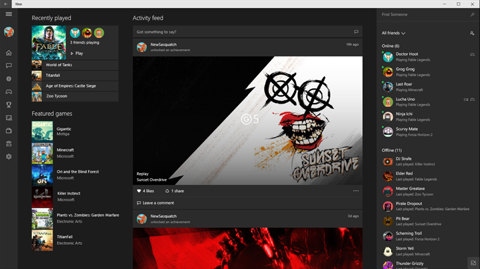Open Store bag icon in sidebar

pyautogui.click(x=9, y=130)
